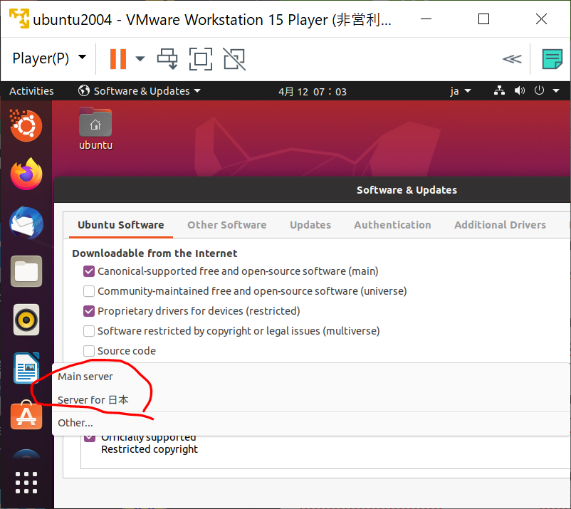Enter full screen mode
Viewport: 571px width, 509px height.
pos(201,58)
